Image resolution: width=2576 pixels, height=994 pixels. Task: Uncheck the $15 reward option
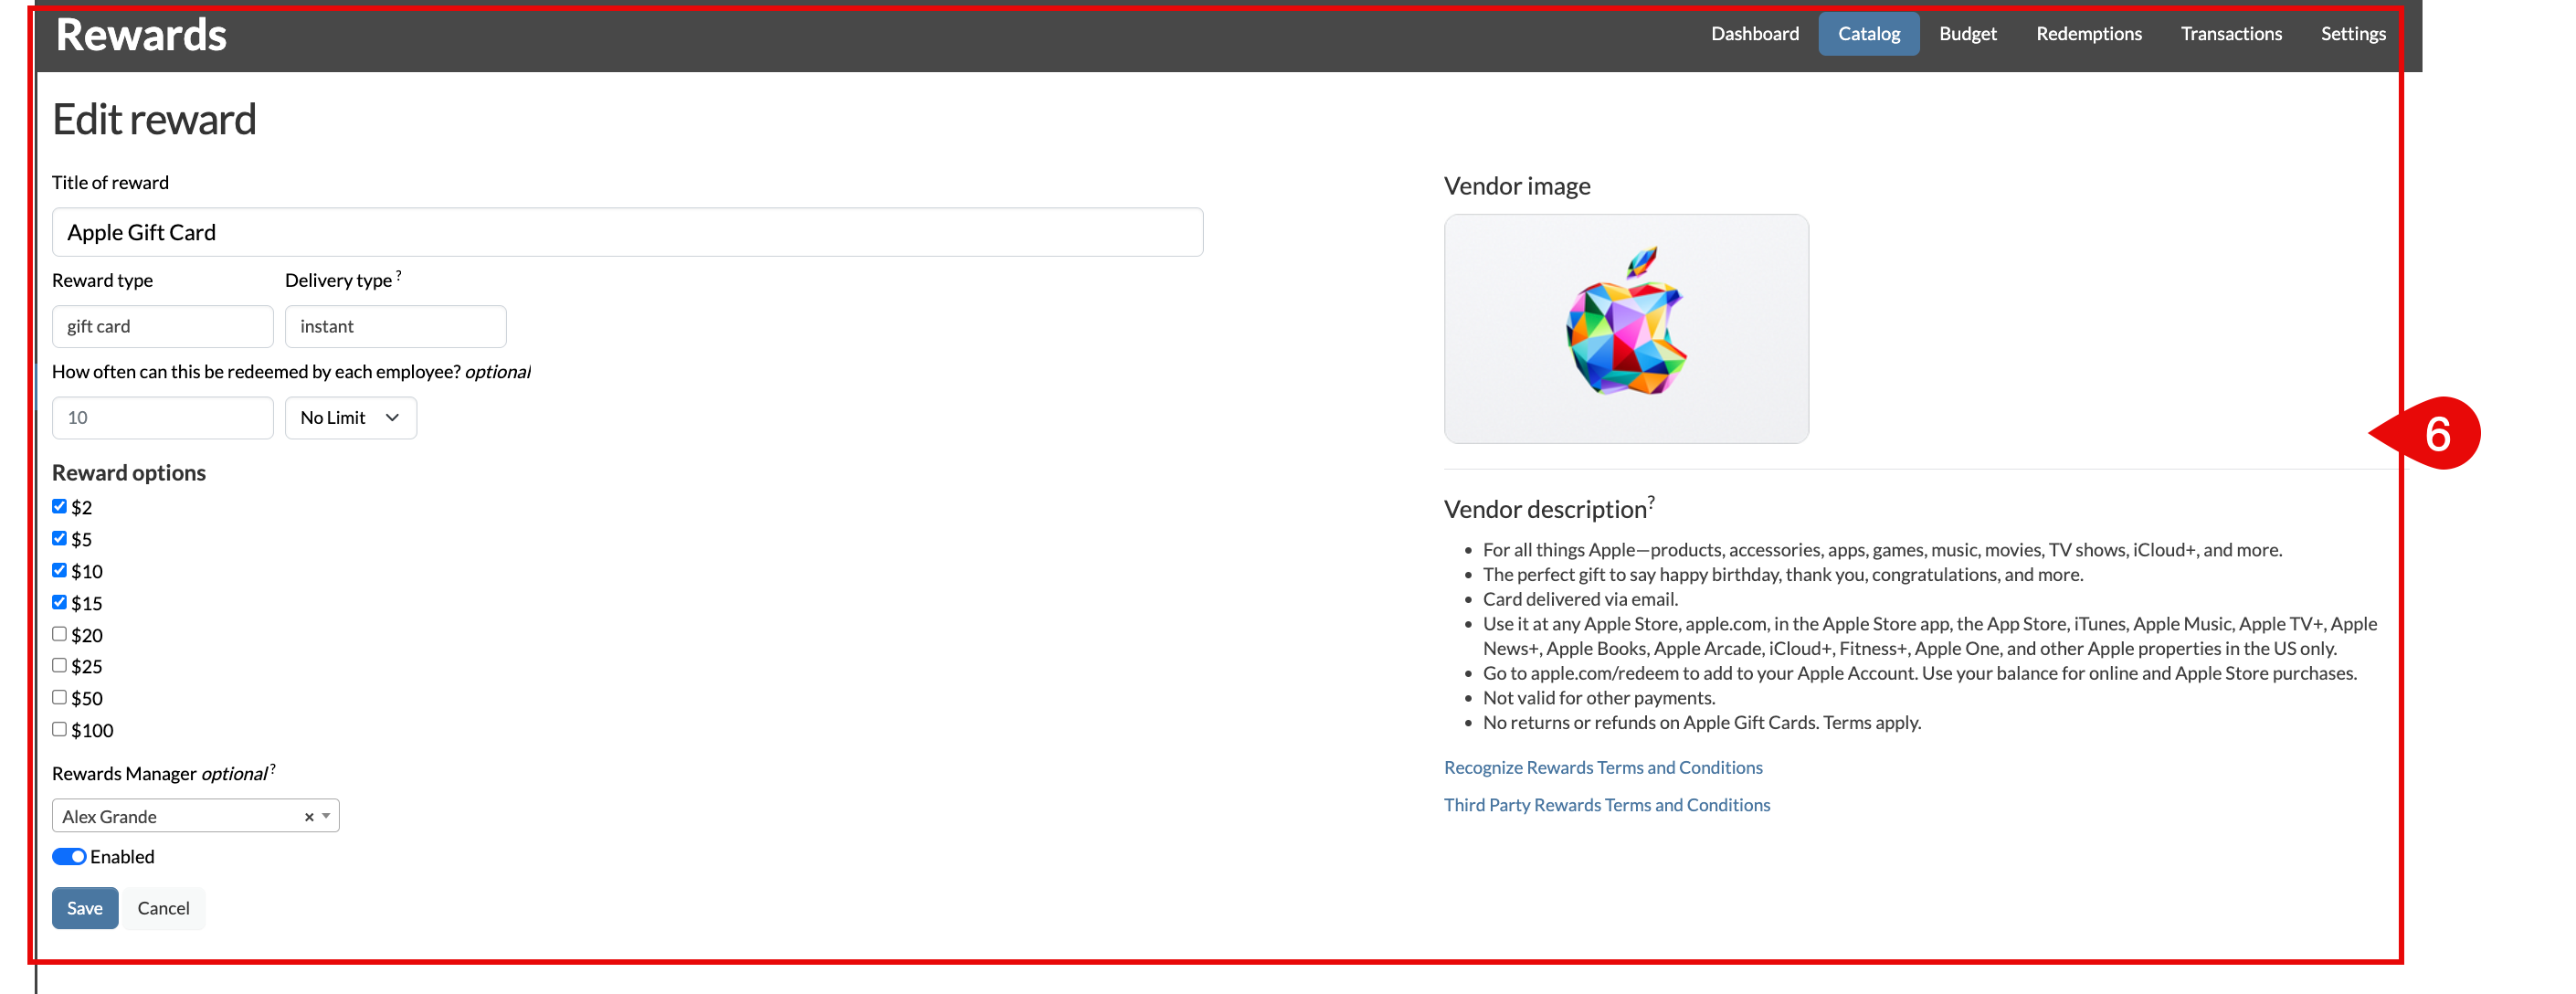point(59,602)
